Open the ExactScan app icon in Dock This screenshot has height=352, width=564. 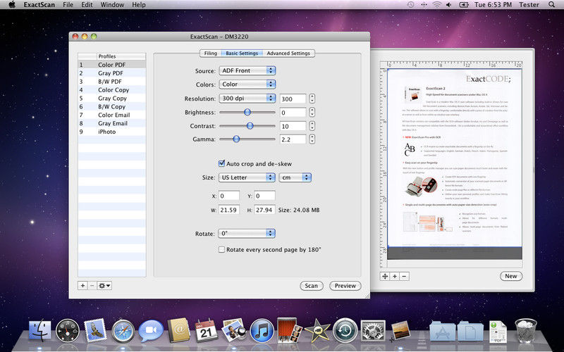click(x=400, y=329)
